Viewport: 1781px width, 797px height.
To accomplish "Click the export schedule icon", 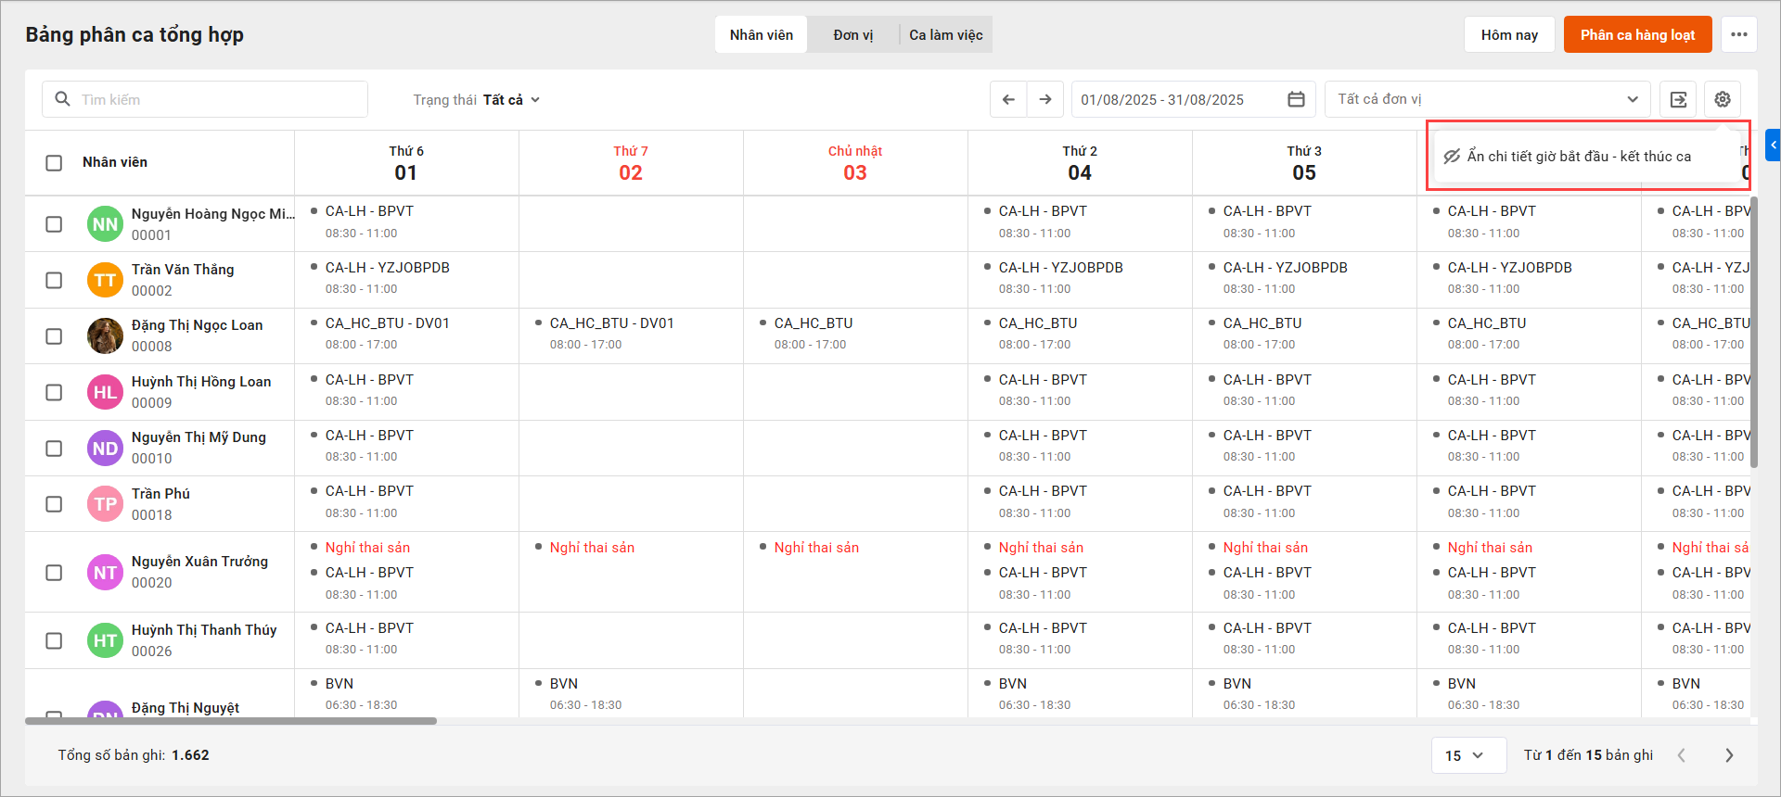I will click(1678, 99).
